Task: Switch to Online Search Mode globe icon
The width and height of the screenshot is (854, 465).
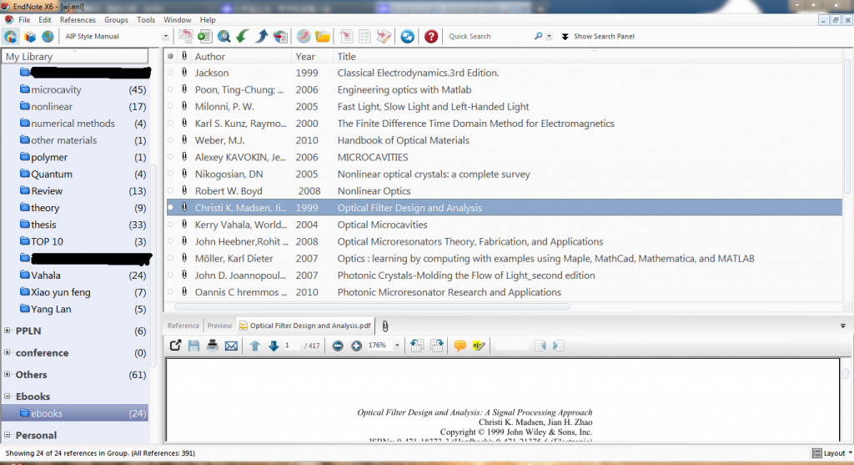Action: (x=48, y=37)
